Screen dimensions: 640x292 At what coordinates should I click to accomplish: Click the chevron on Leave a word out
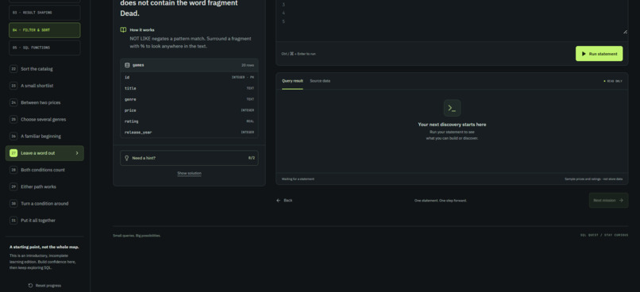pos(77,153)
